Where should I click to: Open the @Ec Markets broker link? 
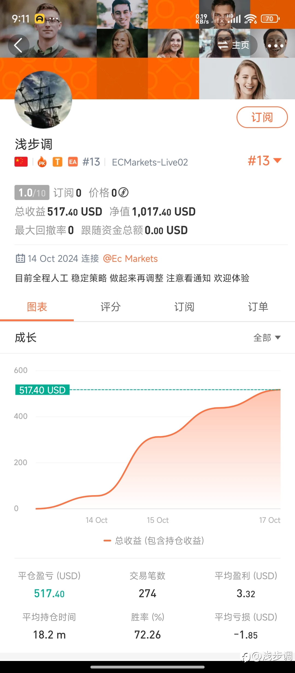tap(130, 259)
